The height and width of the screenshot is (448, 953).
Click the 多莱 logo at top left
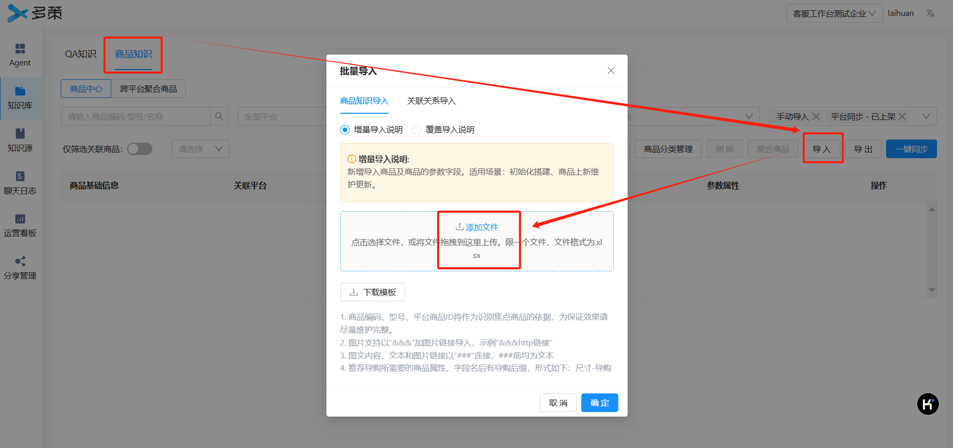pyautogui.click(x=34, y=13)
